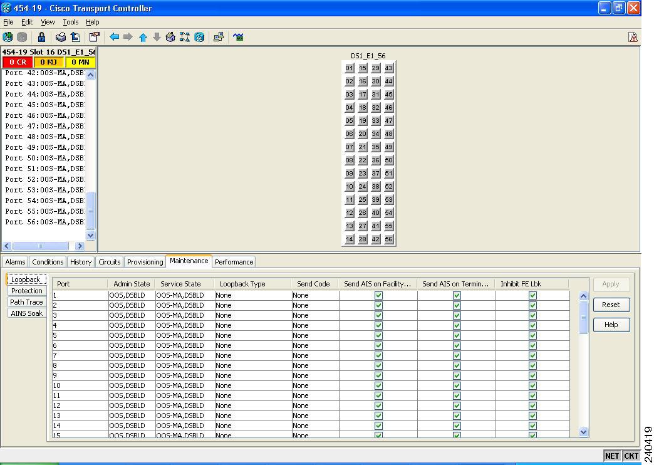Screen dimensions: 654x465
Task: Toggle Send AIS on Facility for port 8
Action: (x=378, y=365)
